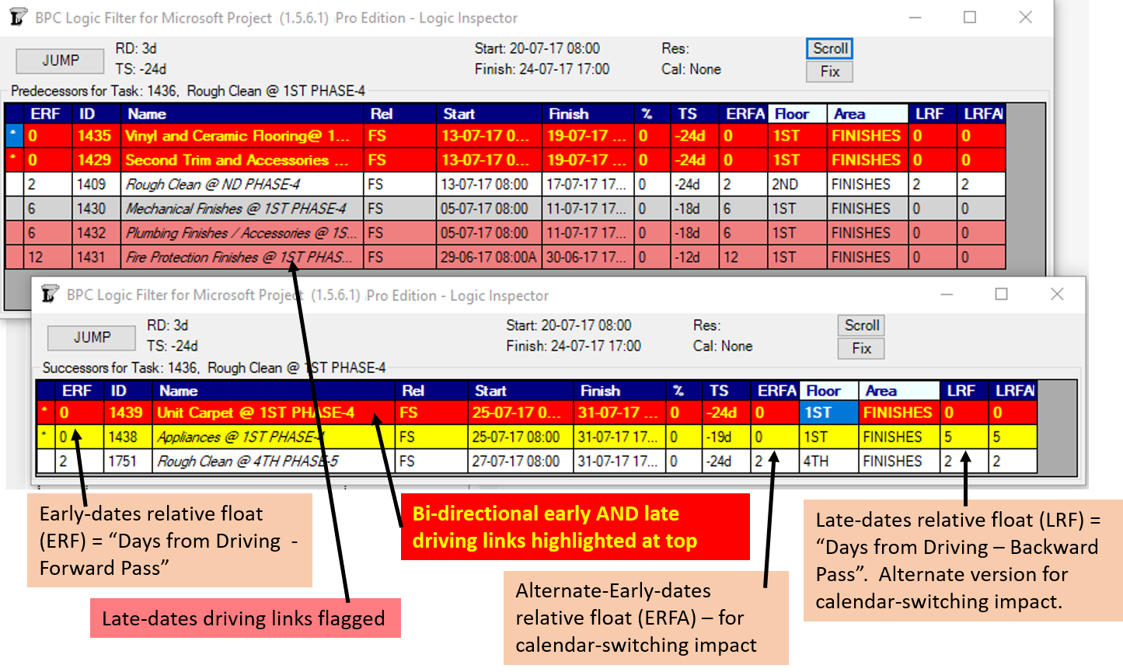Select Second Trim and Accessories row
This screenshot has height=672, width=1123.
[x=505, y=160]
